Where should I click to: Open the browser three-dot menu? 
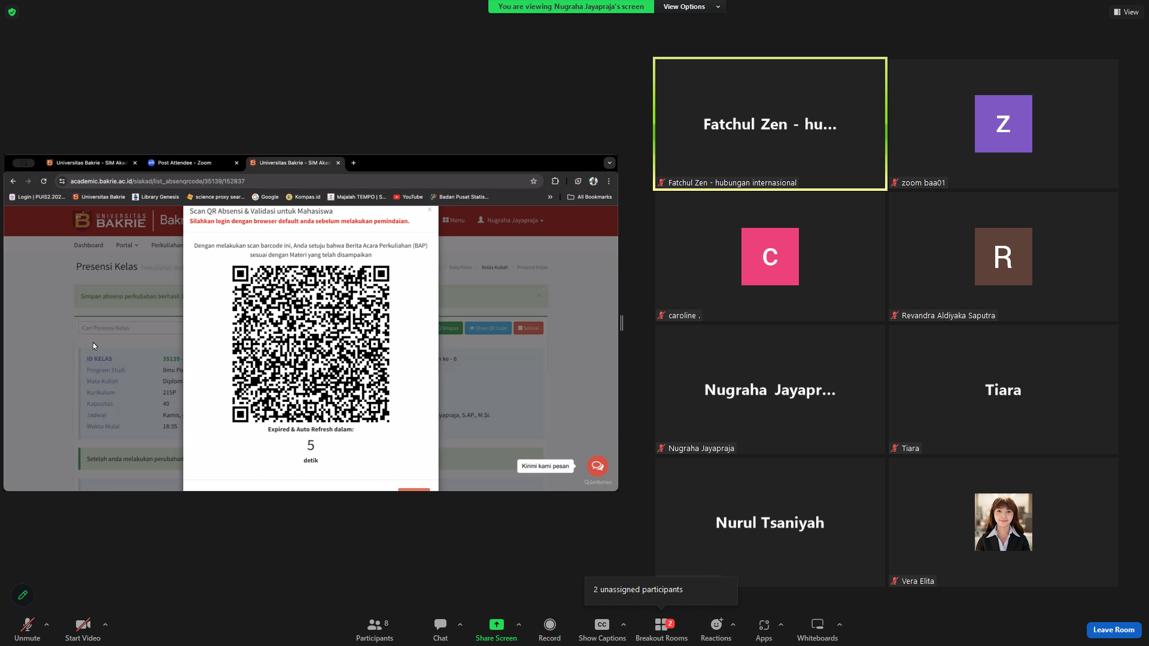(609, 181)
